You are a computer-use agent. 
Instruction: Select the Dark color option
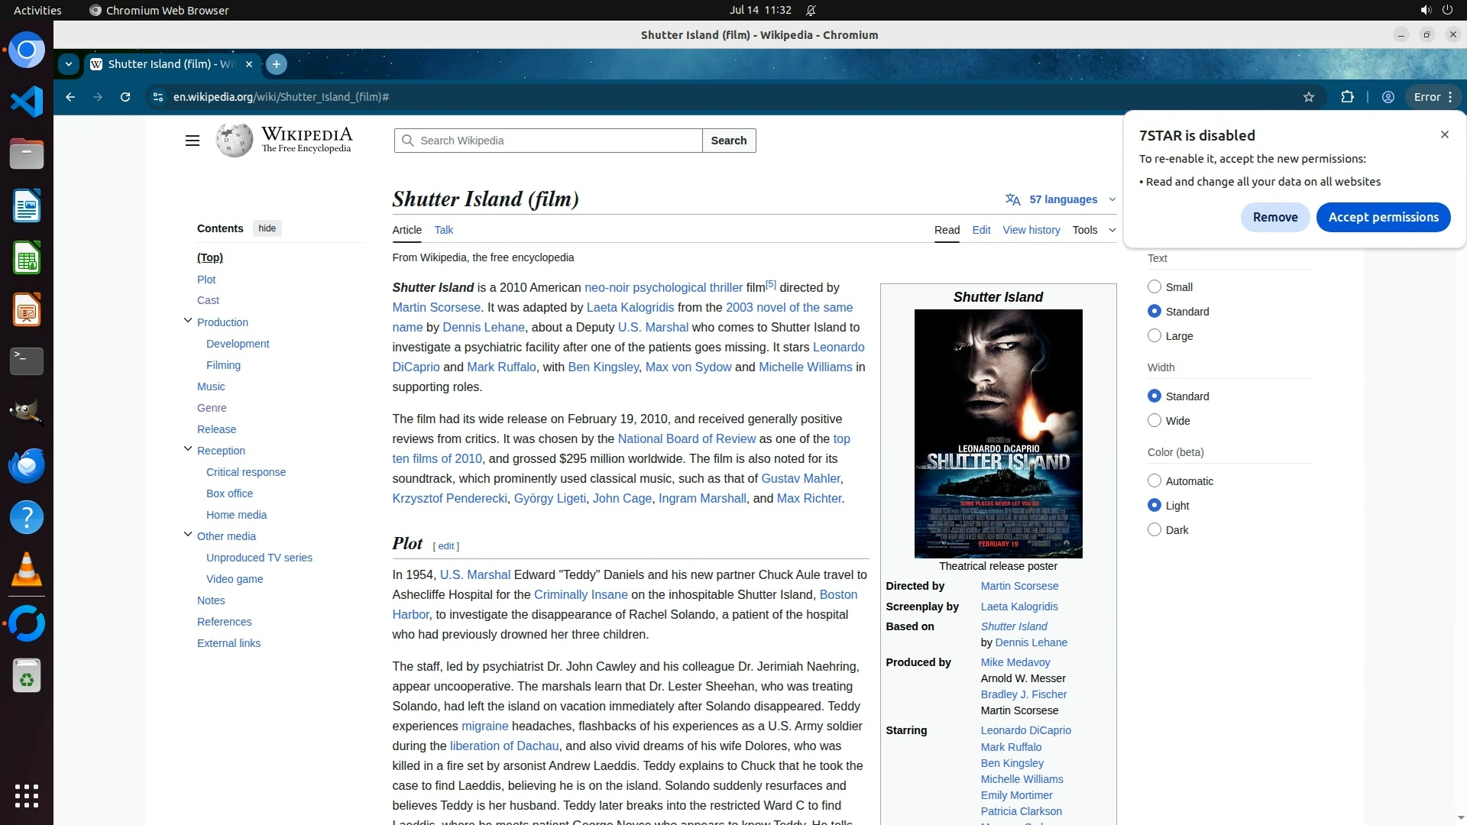[x=1154, y=530]
